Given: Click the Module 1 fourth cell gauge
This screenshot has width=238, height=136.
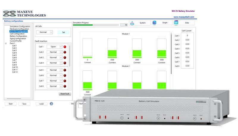Looking at the screenshot, I should pyautogui.click(x=162, y=48).
